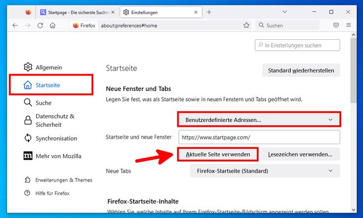Image resolution: width=363 pixels, height=218 pixels.
Task: Click the home icon in the toolbar
Action: click(52, 26)
